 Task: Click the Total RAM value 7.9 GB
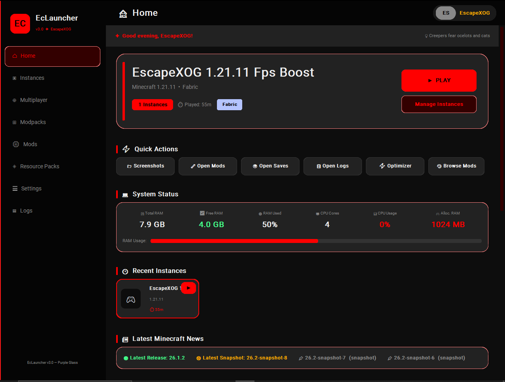point(152,224)
